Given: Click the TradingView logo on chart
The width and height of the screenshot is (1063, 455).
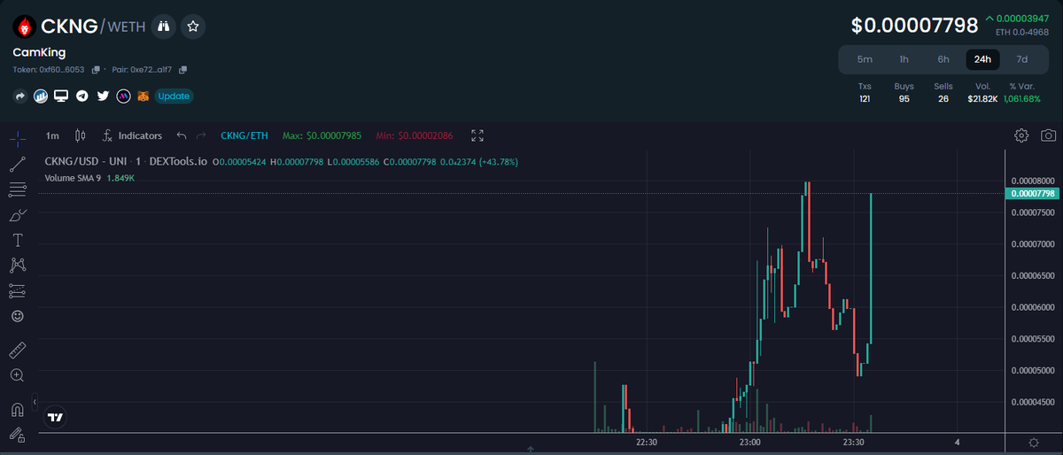Looking at the screenshot, I should [56, 416].
